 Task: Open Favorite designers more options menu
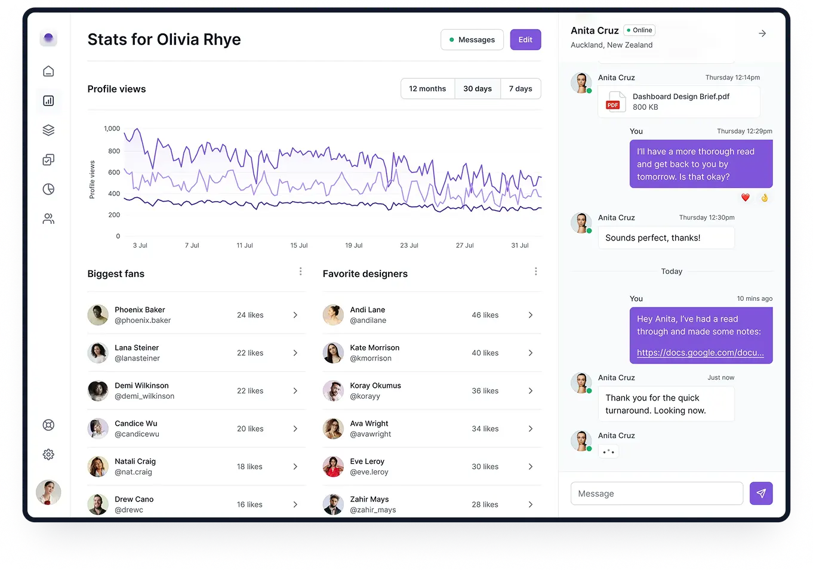click(535, 272)
